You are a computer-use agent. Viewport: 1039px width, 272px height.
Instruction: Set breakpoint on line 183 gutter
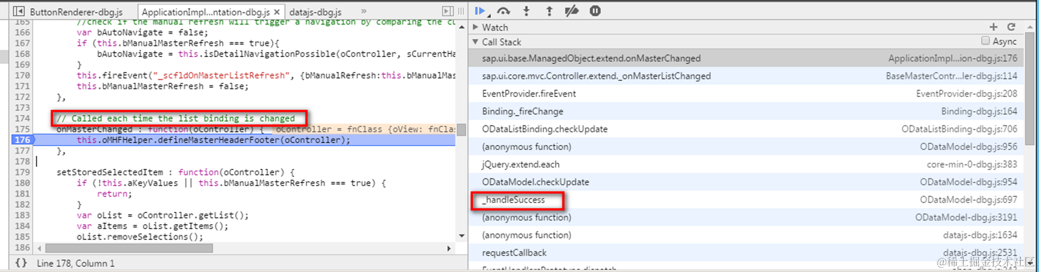22,216
